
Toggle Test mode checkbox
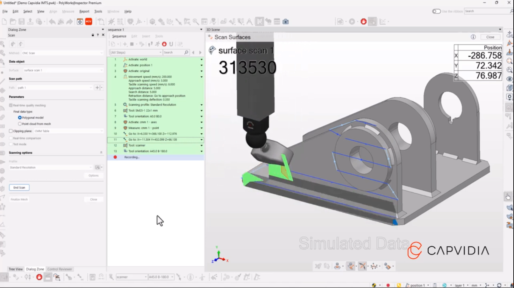[11, 144]
